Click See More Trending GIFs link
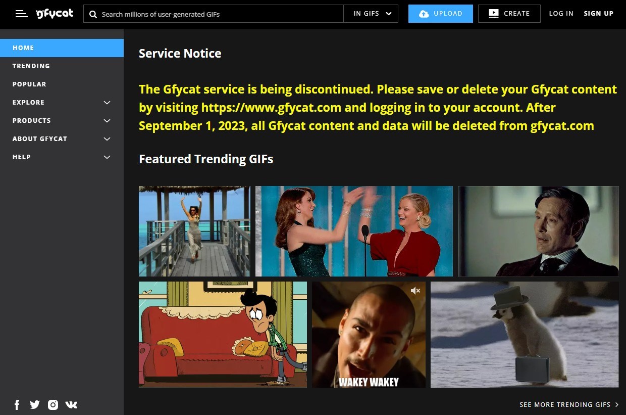The image size is (626, 415). [x=569, y=404]
